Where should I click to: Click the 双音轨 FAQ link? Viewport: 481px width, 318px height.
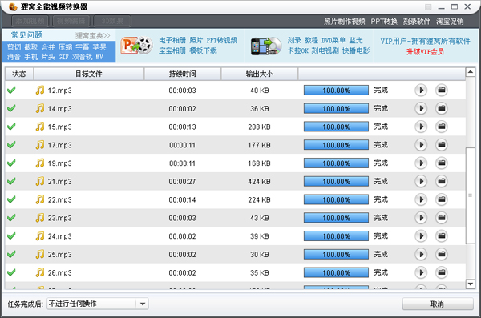[x=83, y=57]
